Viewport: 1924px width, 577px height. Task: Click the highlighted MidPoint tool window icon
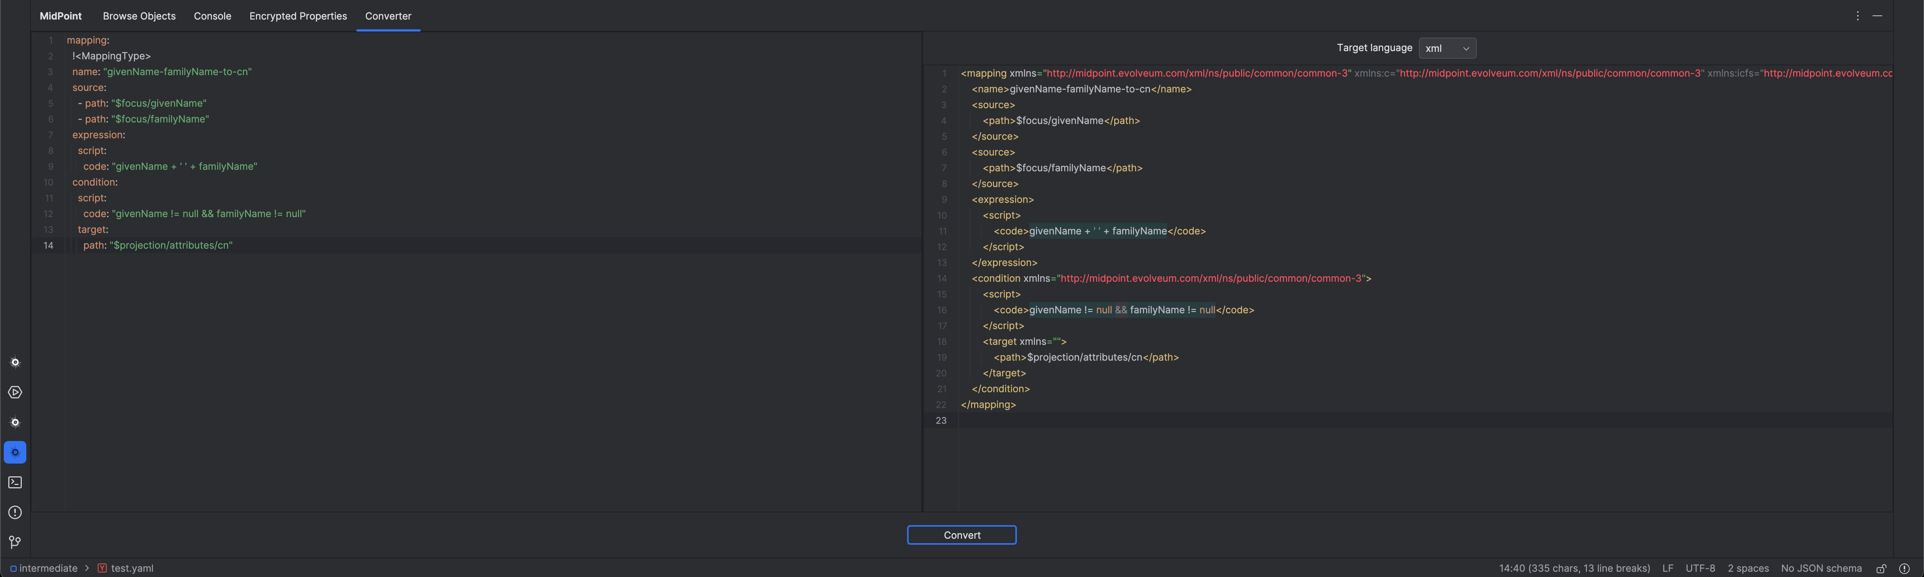pos(15,452)
